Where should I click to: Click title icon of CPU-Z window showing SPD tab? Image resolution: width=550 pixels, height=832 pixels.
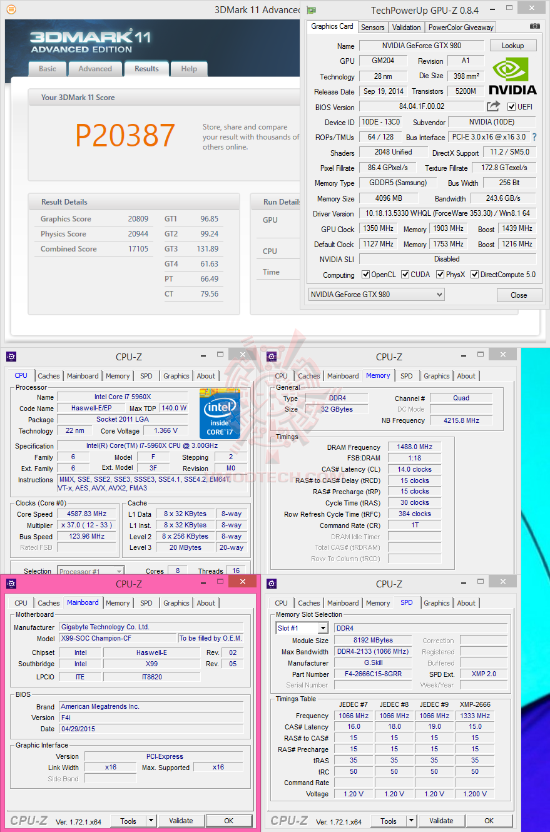click(x=272, y=584)
